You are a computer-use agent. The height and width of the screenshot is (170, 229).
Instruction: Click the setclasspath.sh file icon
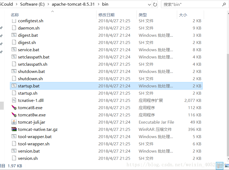point(14,64)
